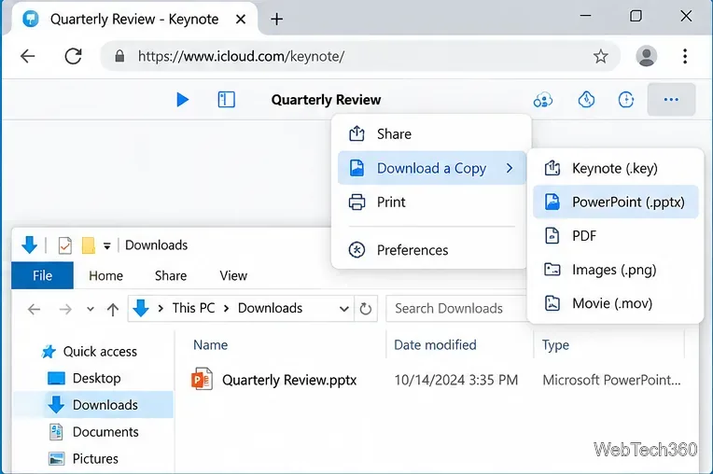Click the blue Downloads arrow icon in Explorer title
713x474 pixels.
click(30, 245)
